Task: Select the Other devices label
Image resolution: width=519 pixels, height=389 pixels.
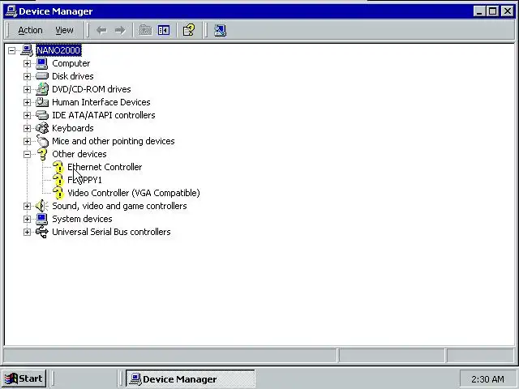Action: click(x=79, y=154)
